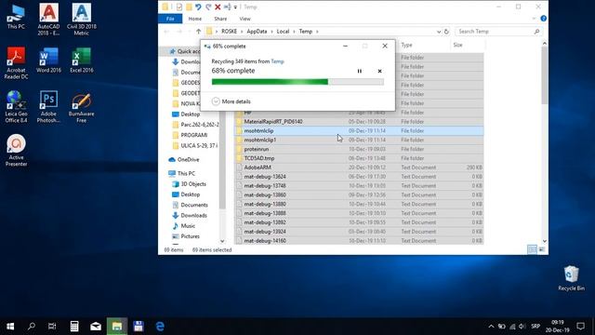Click ROSKE in the address breadcrumb
Screen dimensions: 595x335
(229, 32)
